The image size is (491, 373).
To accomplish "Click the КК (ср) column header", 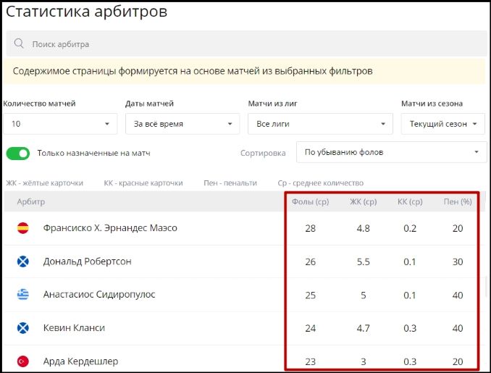I will [x=410, y=201].
